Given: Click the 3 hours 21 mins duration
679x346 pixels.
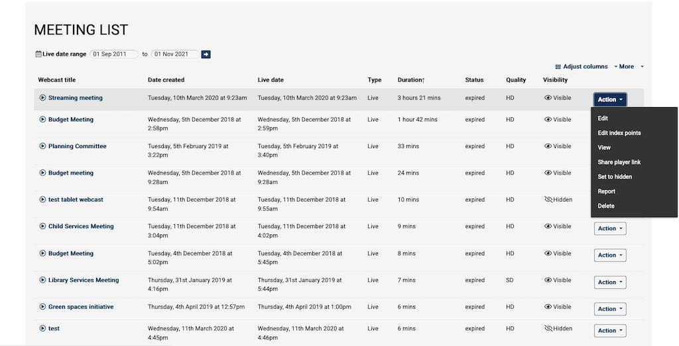Looking at the screenshot, I should click(x=419, y=98).
